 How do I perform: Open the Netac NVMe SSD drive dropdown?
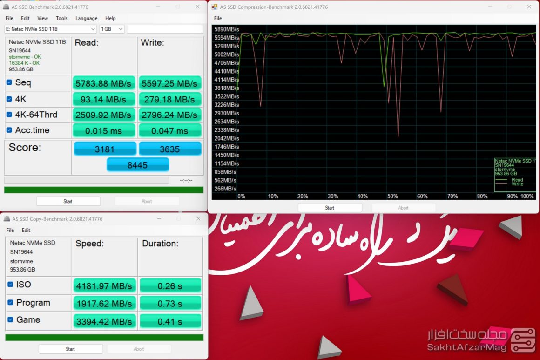click(51, 29)
